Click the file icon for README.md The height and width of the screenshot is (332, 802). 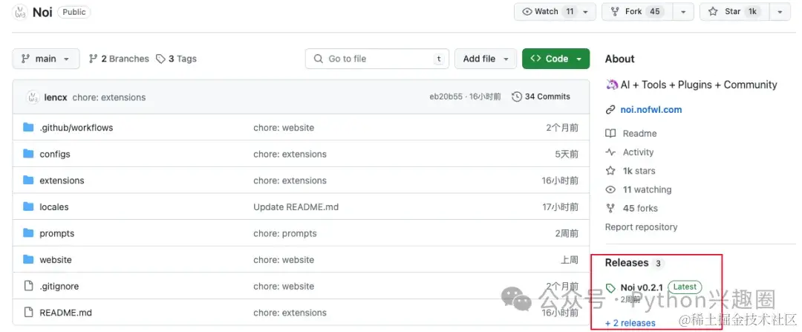point(29,313)
